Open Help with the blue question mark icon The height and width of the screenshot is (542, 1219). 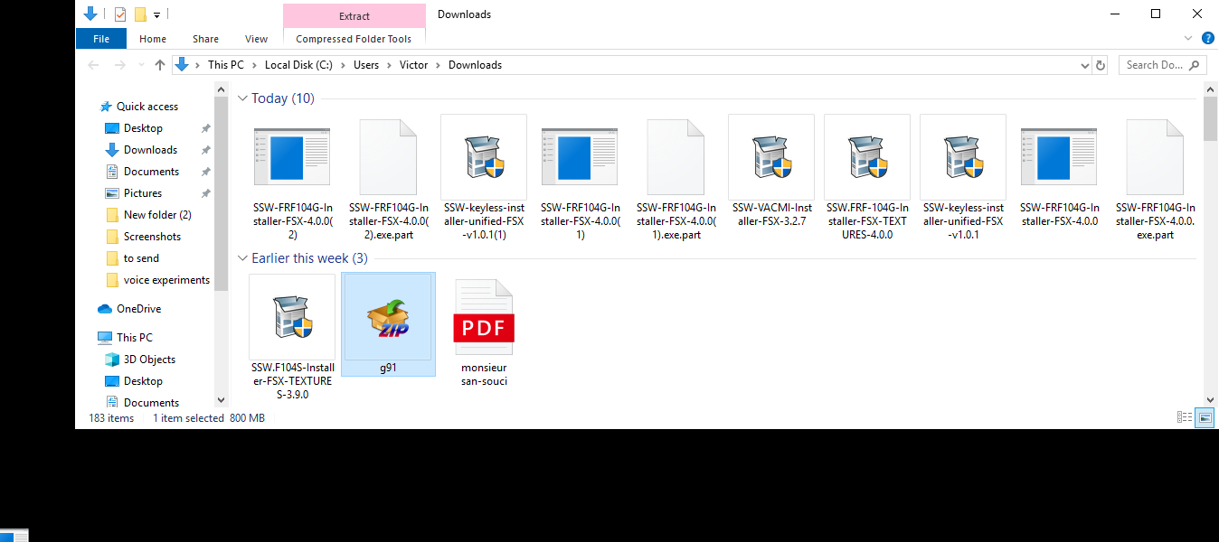point(1207,38)
